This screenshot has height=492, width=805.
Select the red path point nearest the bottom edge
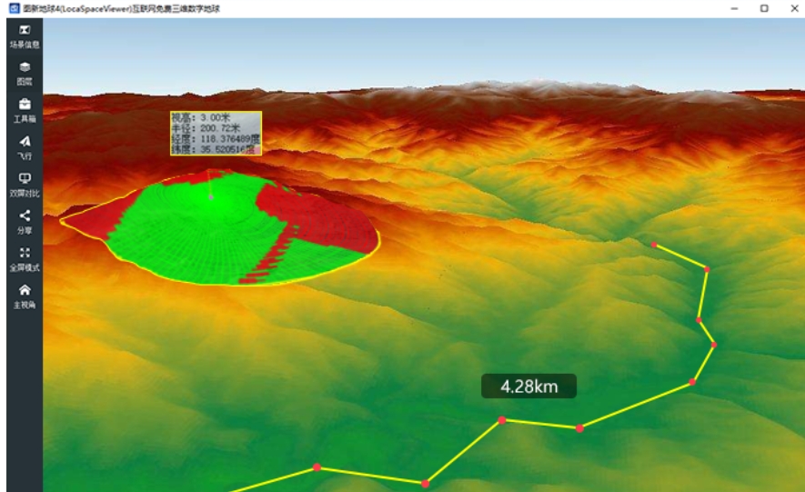click(x=425, y=483)
